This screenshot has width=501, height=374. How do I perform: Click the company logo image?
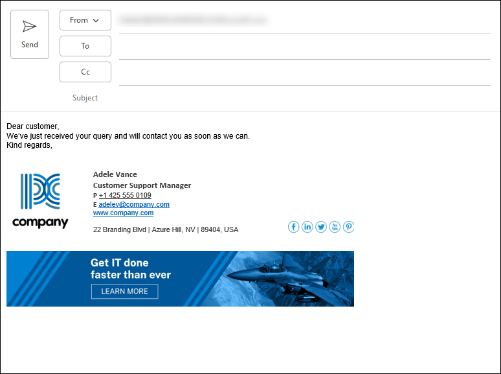coord(40,200)
